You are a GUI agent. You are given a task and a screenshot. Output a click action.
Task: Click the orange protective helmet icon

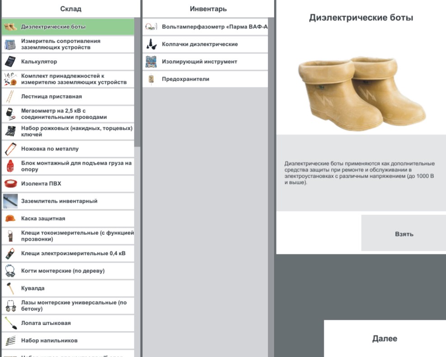(10, 219)
